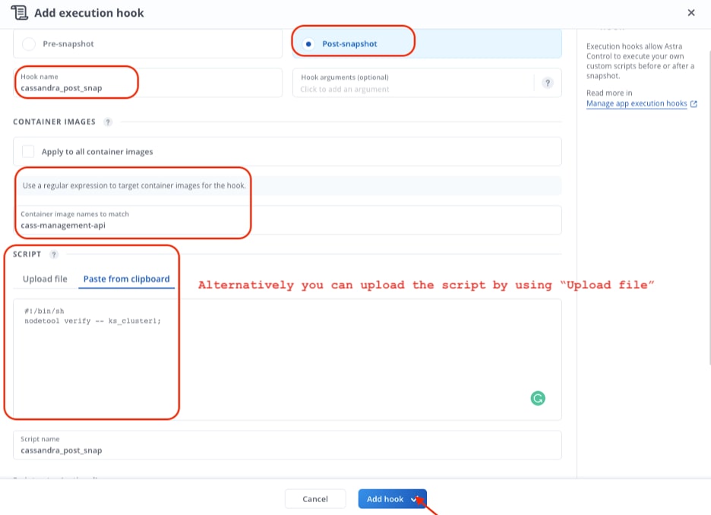Close the Add execution hook dialog
Screen dimensions: 711x515
[x=690, y=13]
